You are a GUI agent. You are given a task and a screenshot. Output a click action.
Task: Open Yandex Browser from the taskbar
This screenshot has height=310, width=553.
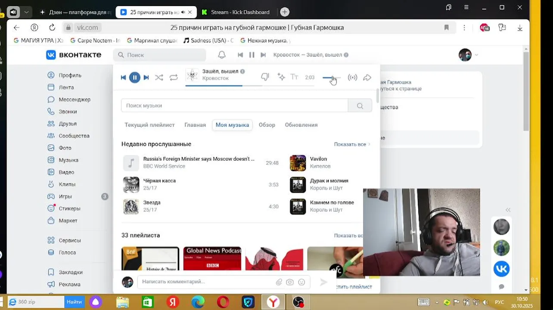273,302
